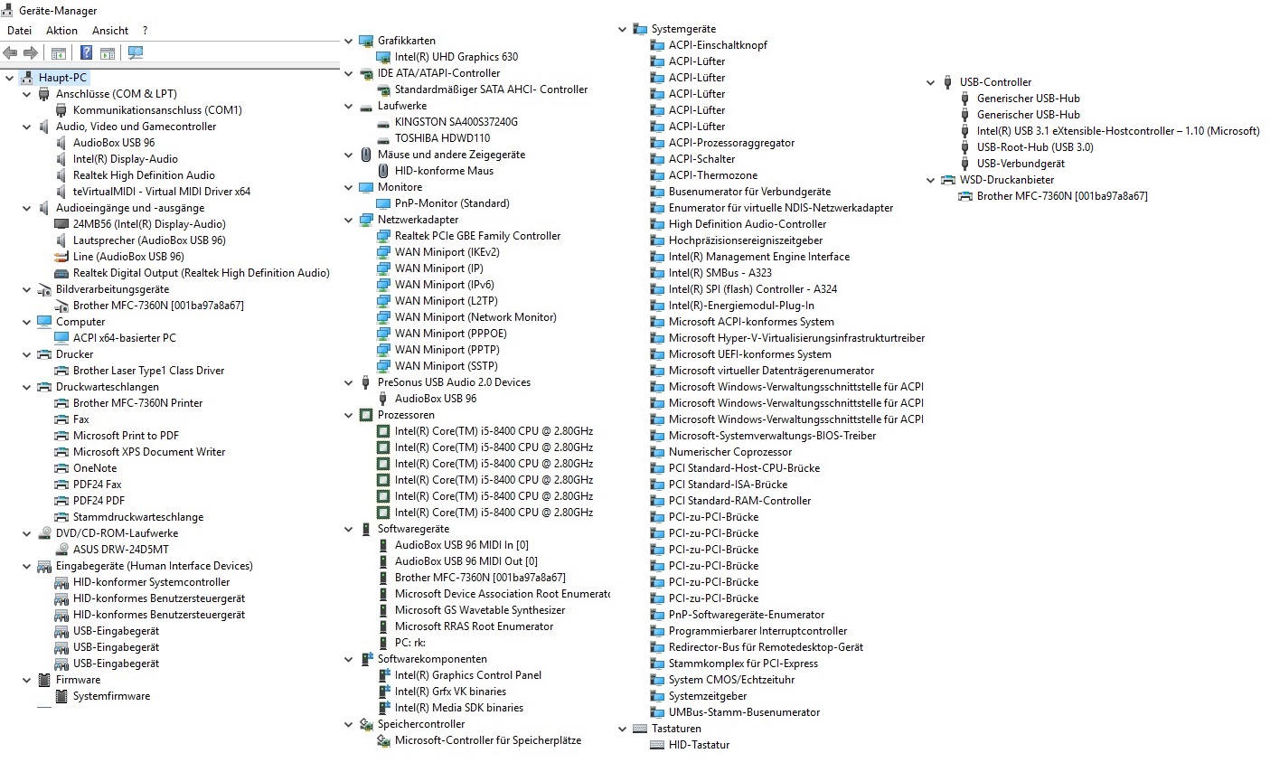Select USB-Verbundgerät entry
The height and width of the screenshot is (772, 1270).
coord(1021,164)
